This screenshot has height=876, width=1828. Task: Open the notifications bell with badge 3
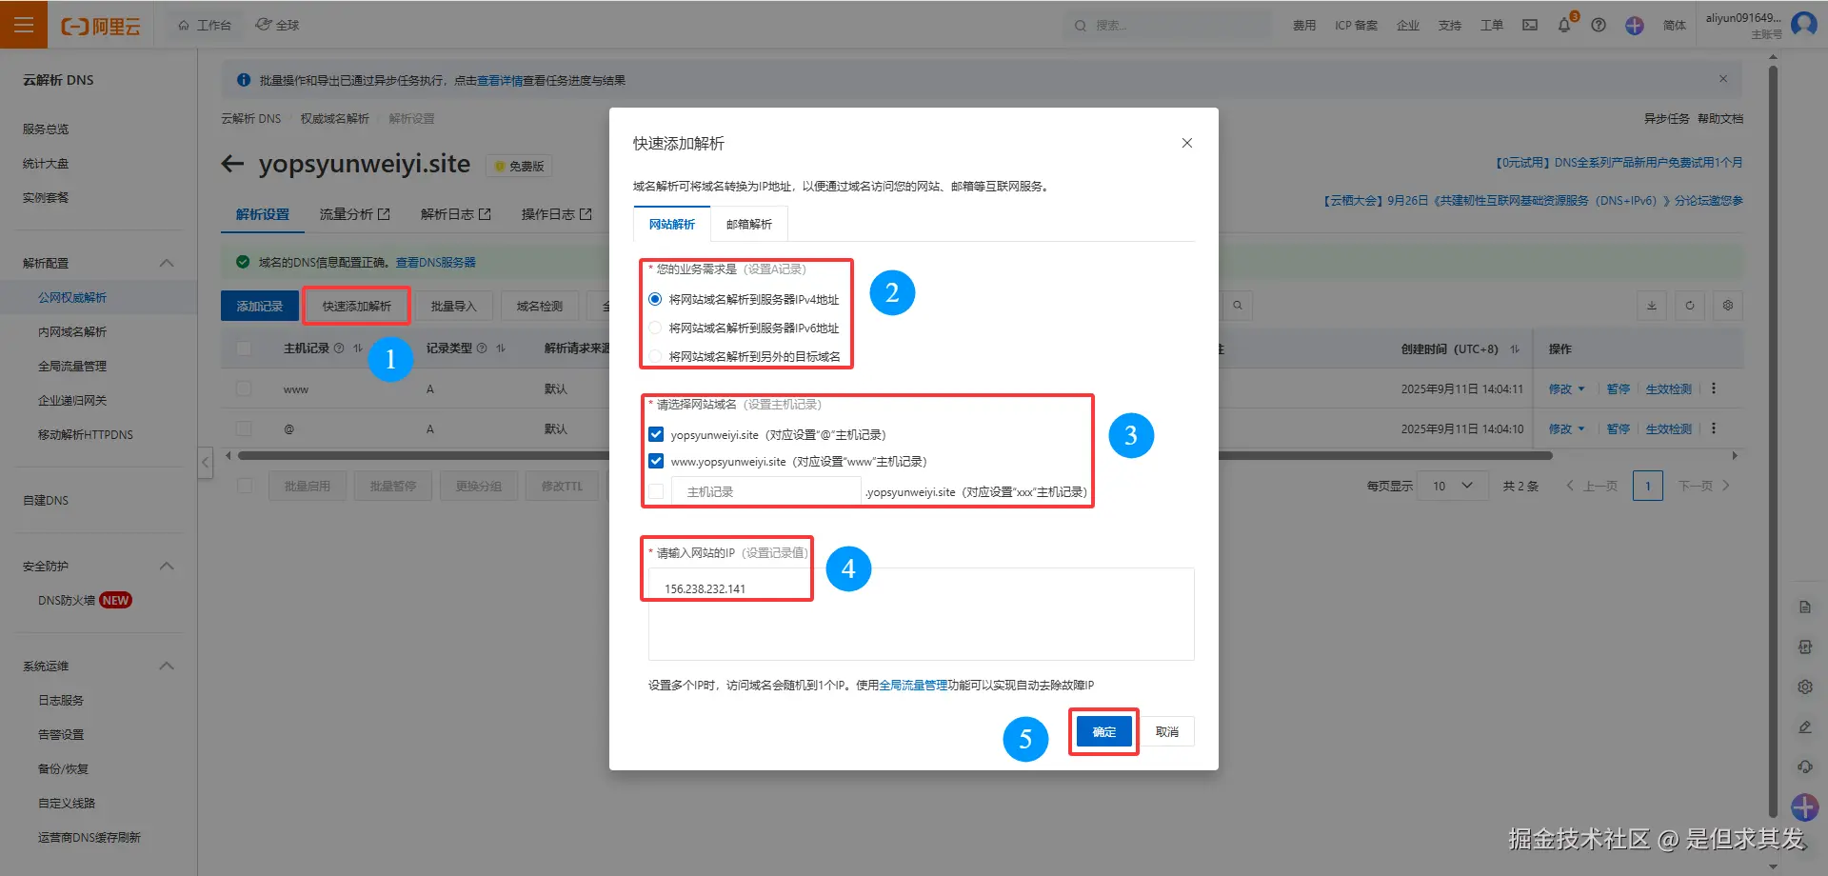tap(1564, 26)
